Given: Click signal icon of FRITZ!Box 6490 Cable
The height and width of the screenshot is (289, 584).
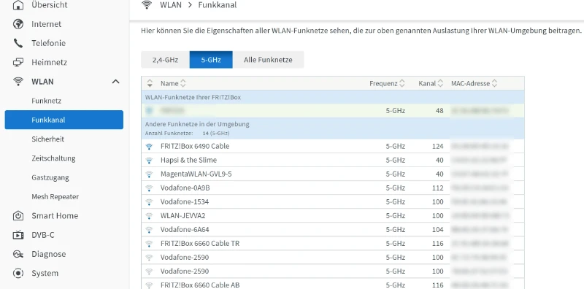Looking at the screenshot, I should 149,147.
